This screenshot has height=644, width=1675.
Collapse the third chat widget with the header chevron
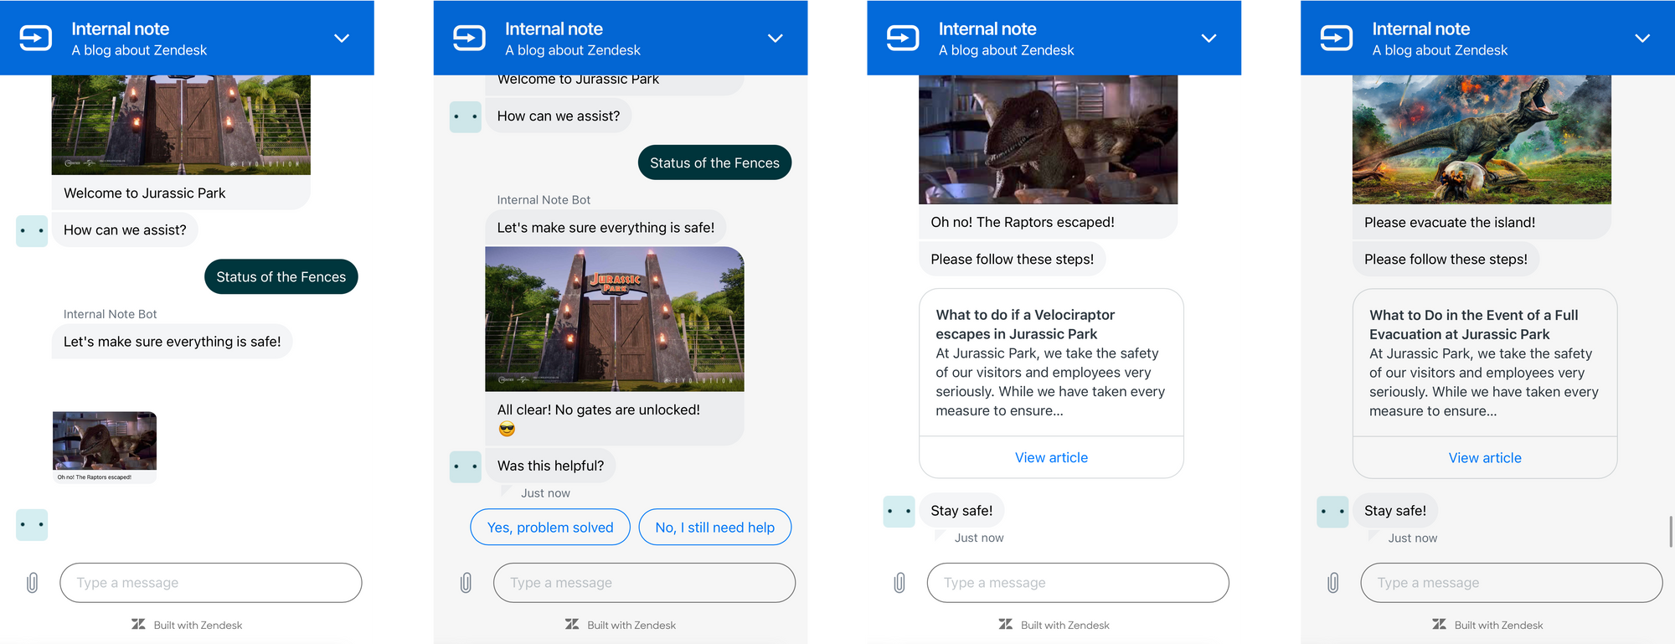(1209, 38)
